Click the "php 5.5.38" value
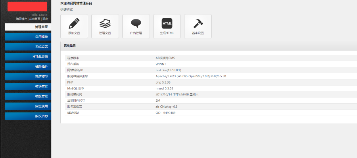 [163, 82]
